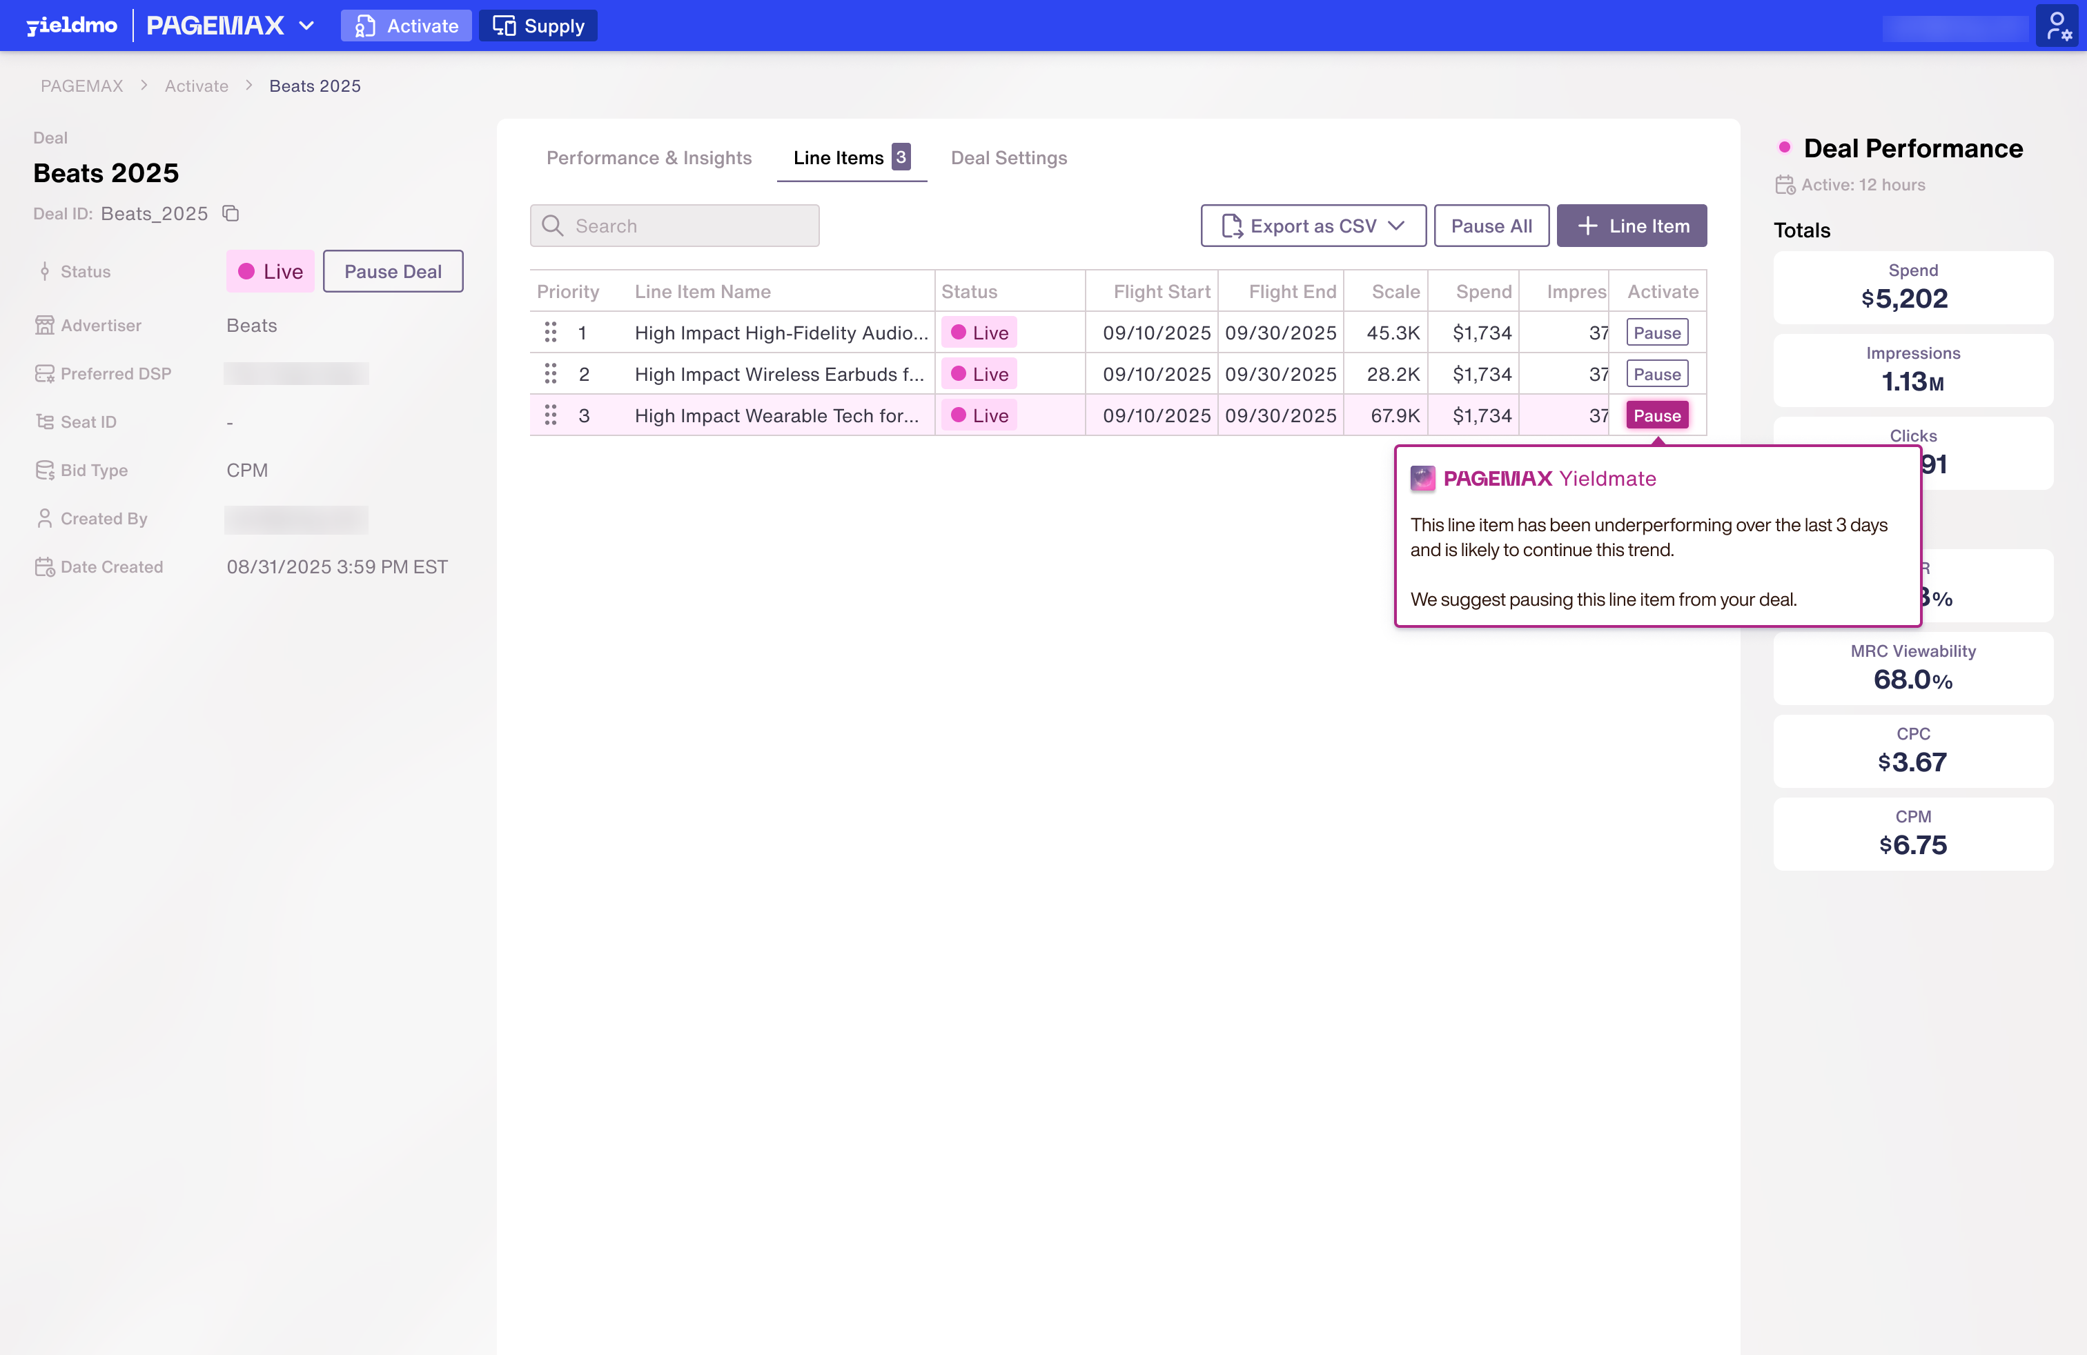2087x1355 pixels.
Task: Add a new Line Item
Action: coord(1631,226)
